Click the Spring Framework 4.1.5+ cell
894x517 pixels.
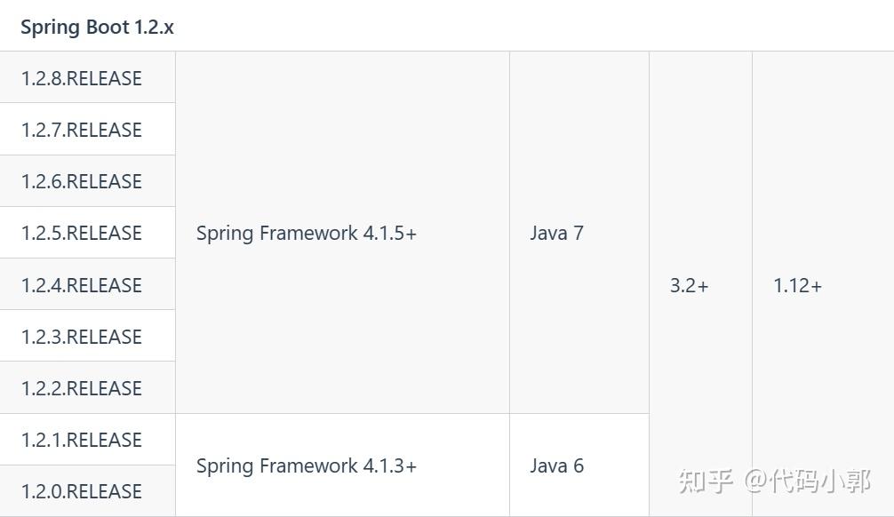(x=342, y=233)
